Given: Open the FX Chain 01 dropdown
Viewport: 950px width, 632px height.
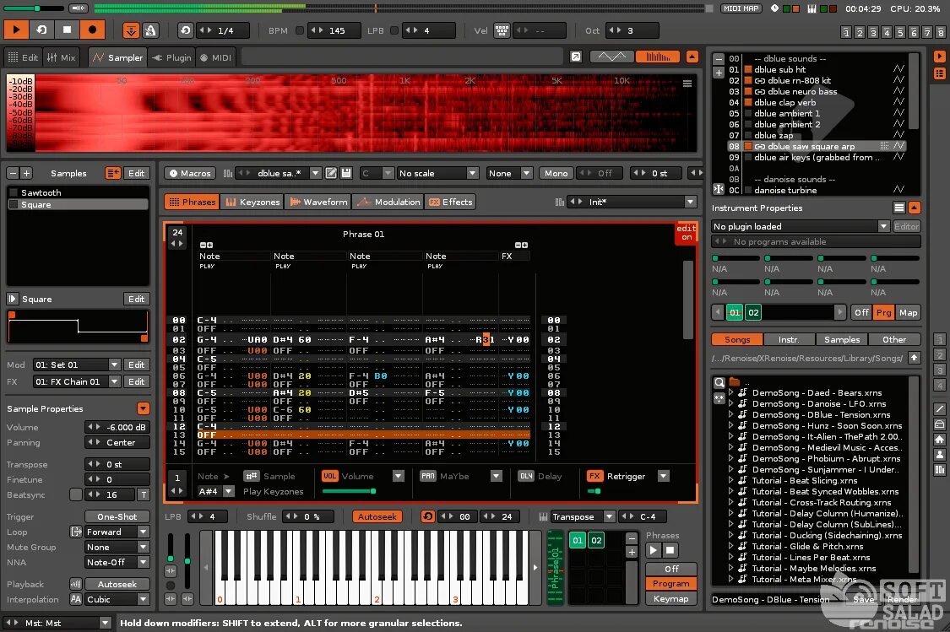Looking at the screenshot, I should coord(76,382).
